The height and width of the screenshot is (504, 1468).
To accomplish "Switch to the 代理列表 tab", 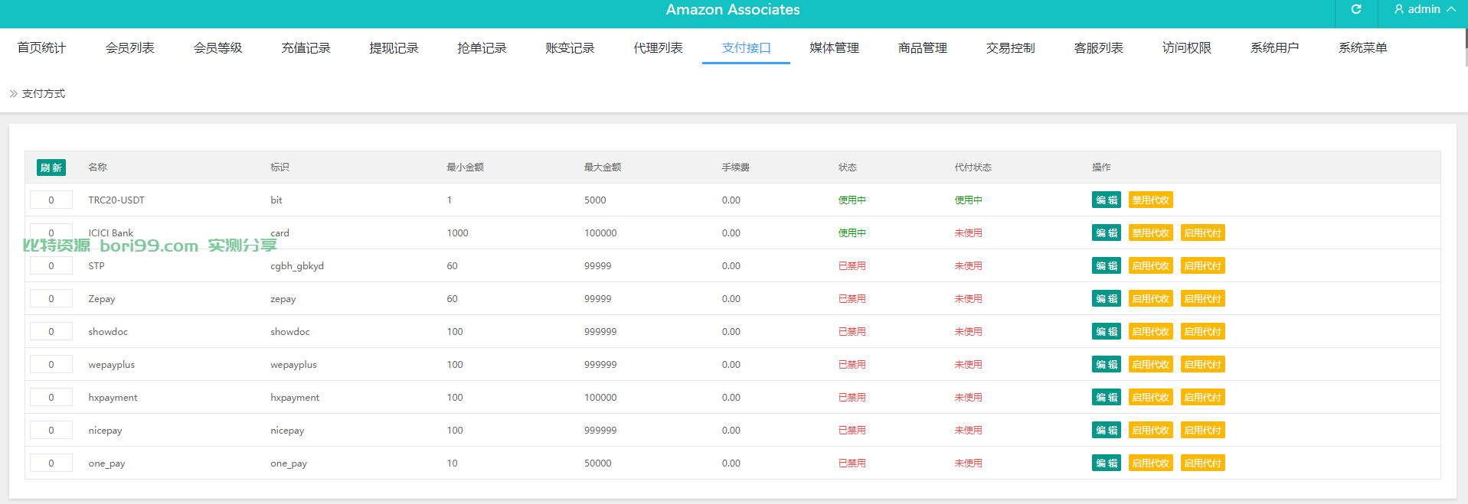I will tap(659, 47).
